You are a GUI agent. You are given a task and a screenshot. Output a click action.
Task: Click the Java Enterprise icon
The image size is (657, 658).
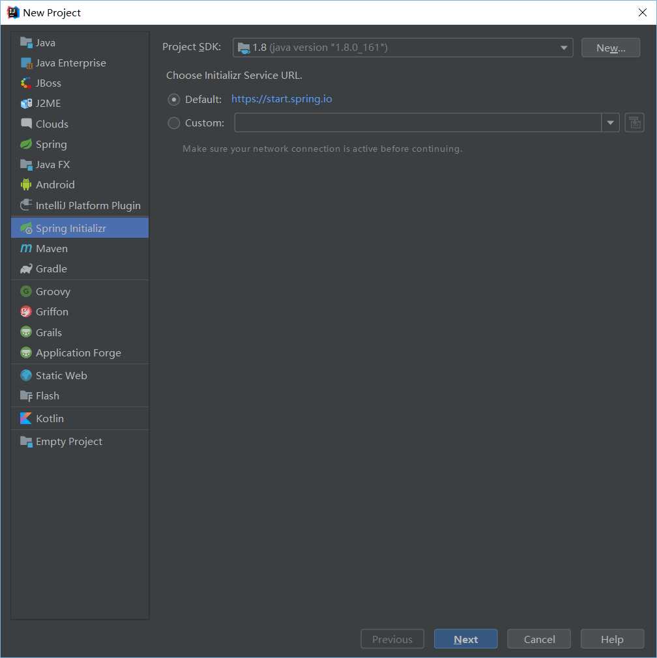pyautogui.click(x=26, y=63)
